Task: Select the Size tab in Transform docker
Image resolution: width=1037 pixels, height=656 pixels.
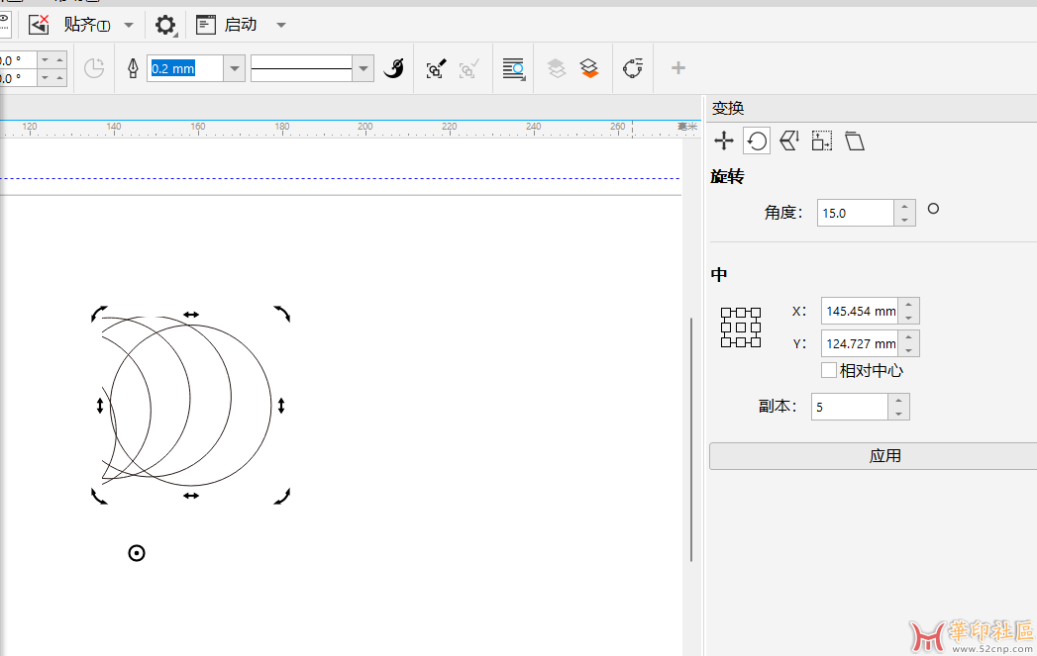Action: (822, 141)
